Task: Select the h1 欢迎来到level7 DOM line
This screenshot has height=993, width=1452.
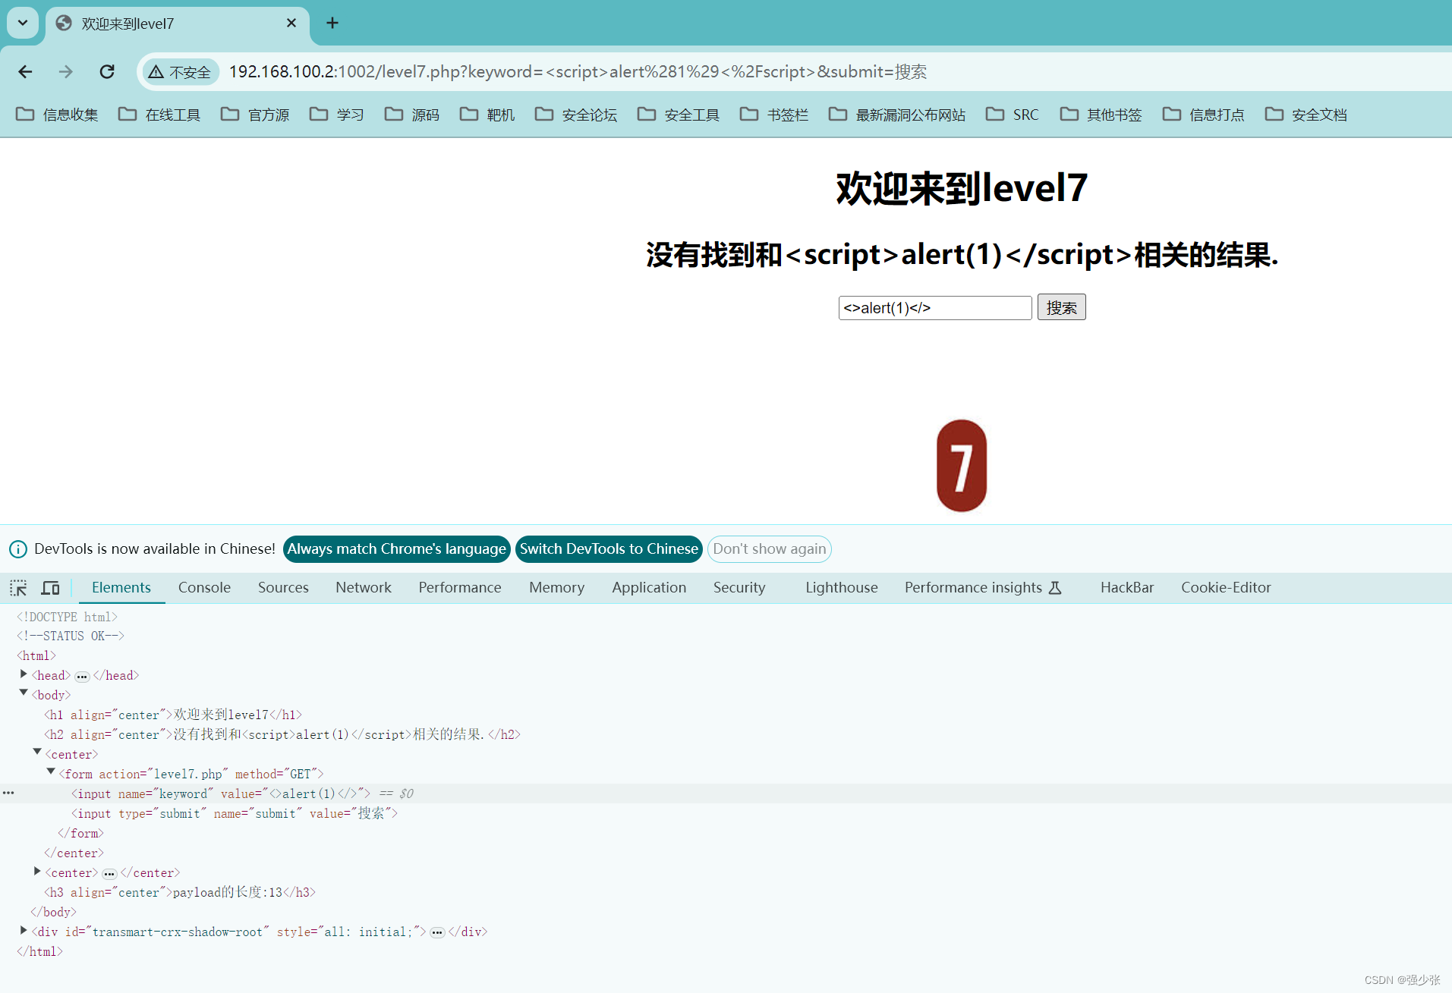Action: click(173, 715)
